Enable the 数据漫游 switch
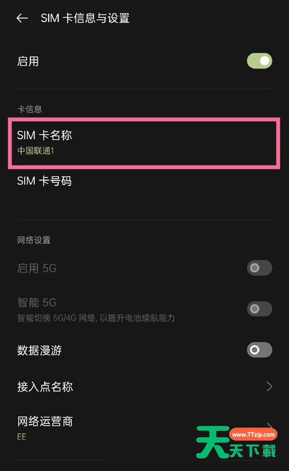Screen dimensions: 289x471 [x=260, y=350]
